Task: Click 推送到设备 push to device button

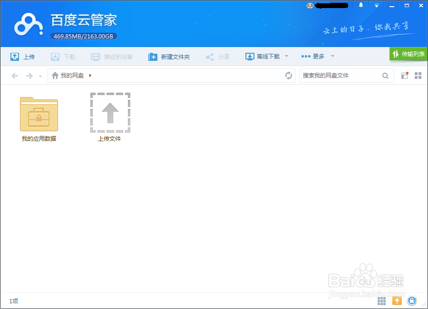Action: coord(112,57)
